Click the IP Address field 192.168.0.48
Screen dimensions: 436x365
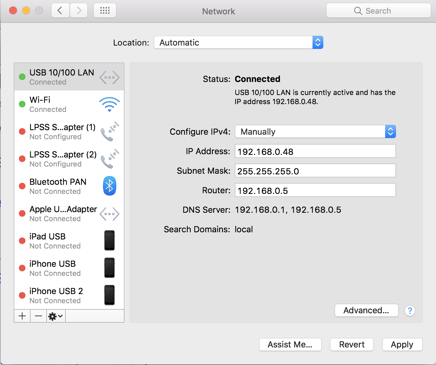[x=315, y=151]
